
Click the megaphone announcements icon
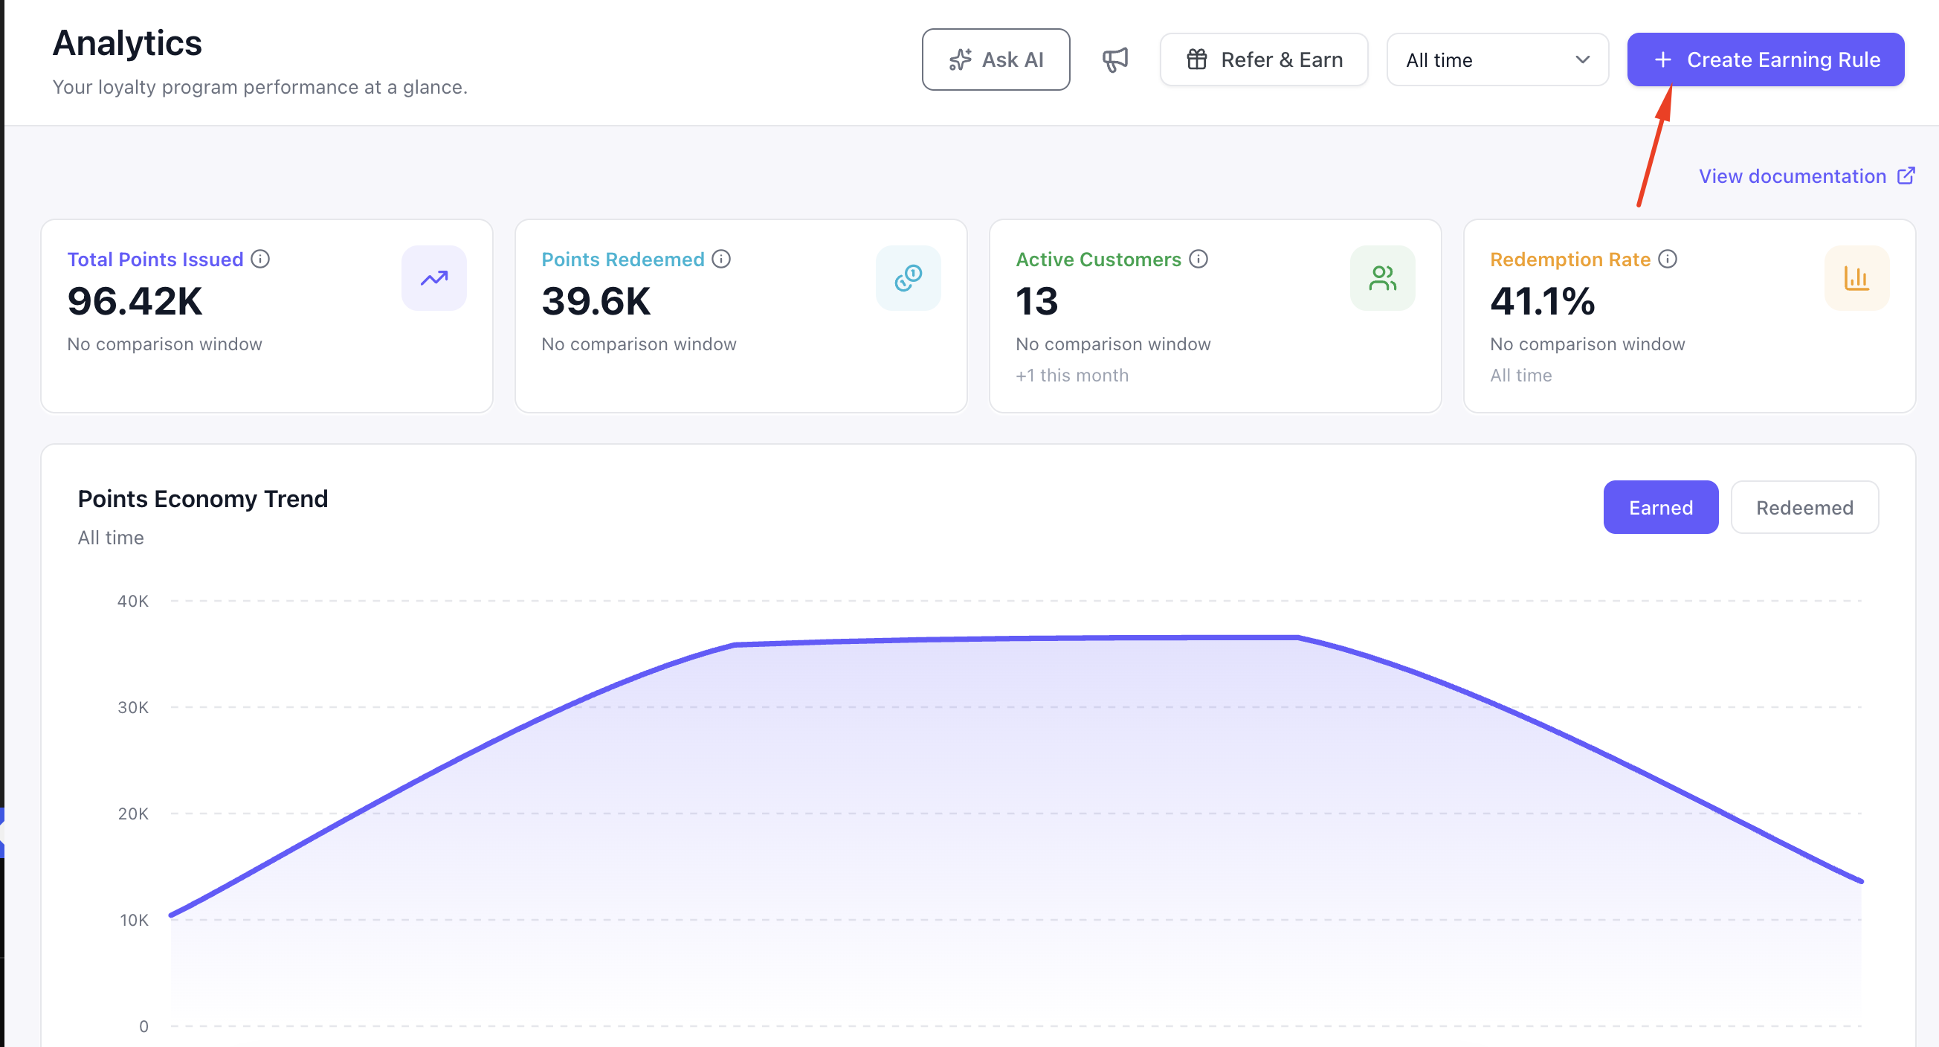coord(1114,59)
